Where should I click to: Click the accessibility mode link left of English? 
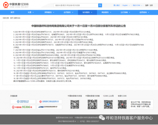pyautogui.click(x=117, y=5)
